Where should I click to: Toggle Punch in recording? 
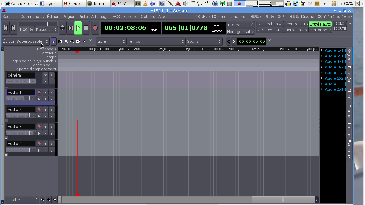[270, 24]
